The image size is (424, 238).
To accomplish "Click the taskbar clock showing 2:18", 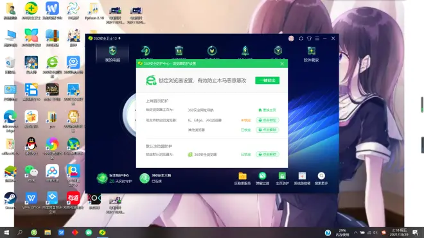I will tap(399, 233).
